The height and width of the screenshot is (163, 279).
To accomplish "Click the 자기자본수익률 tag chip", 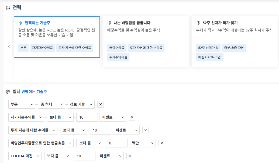I will pyautogui.click(x=42, y=48).
